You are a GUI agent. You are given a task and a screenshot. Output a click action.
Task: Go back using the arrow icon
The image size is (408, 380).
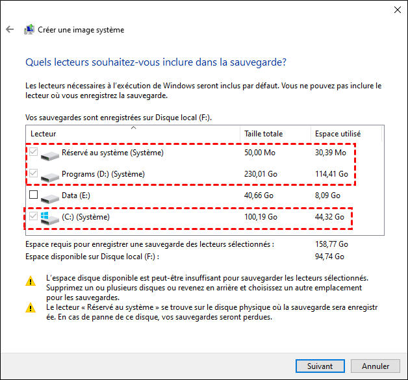[x=10, y=29]
